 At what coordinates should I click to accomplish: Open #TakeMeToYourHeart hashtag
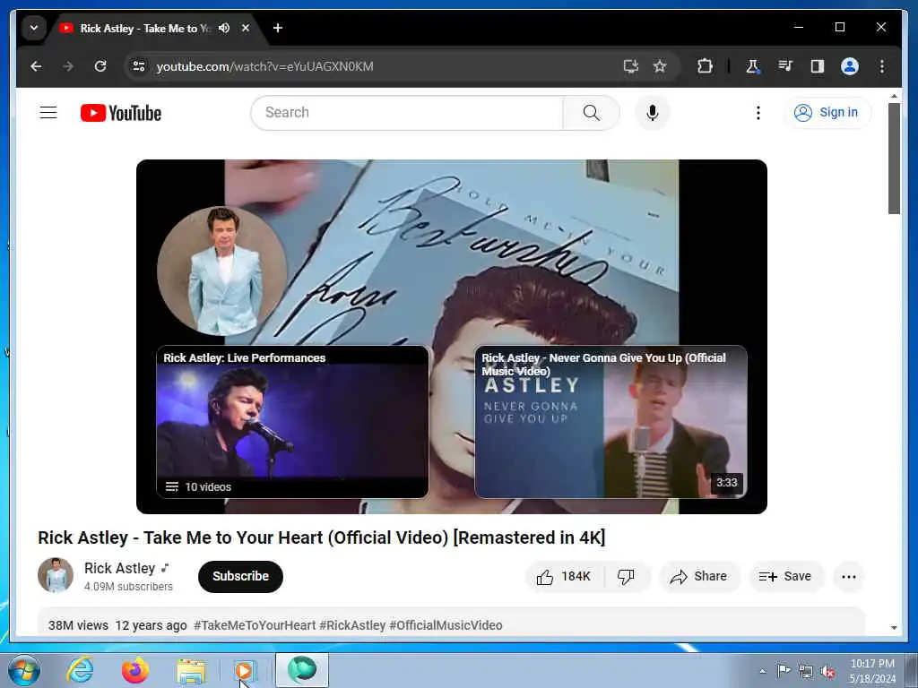pyautogui.click(x=255, y=625)
